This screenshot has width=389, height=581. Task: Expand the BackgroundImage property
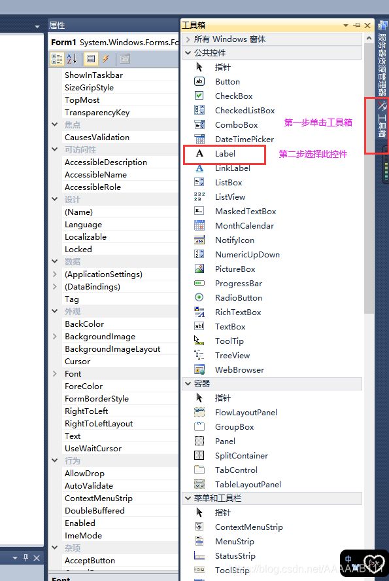coord(55,337)
